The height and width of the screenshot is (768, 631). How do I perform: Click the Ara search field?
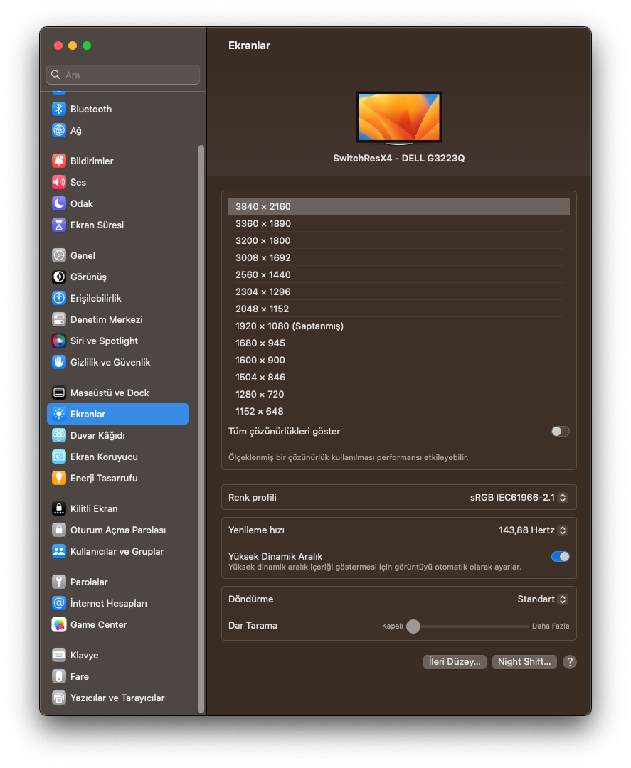123,75
